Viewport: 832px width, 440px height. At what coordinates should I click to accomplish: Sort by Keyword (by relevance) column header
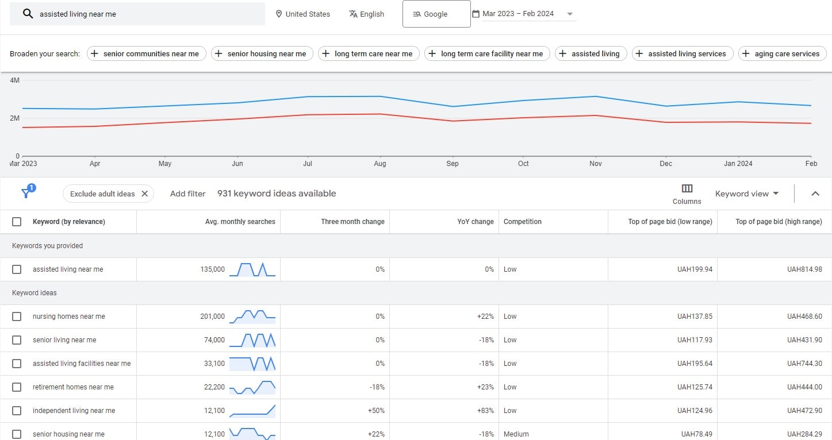pyautogui.click(x=69, y=222)
